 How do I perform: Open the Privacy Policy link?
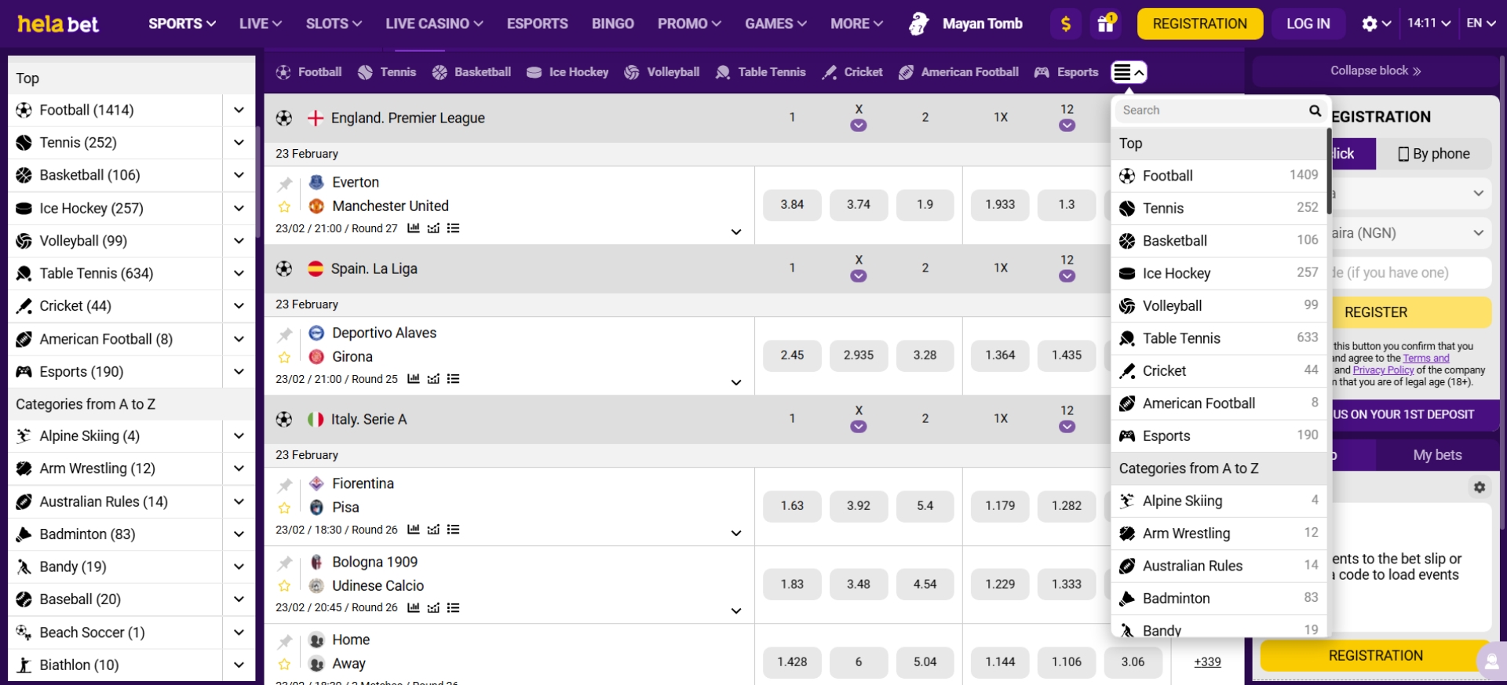(1383, 370)
